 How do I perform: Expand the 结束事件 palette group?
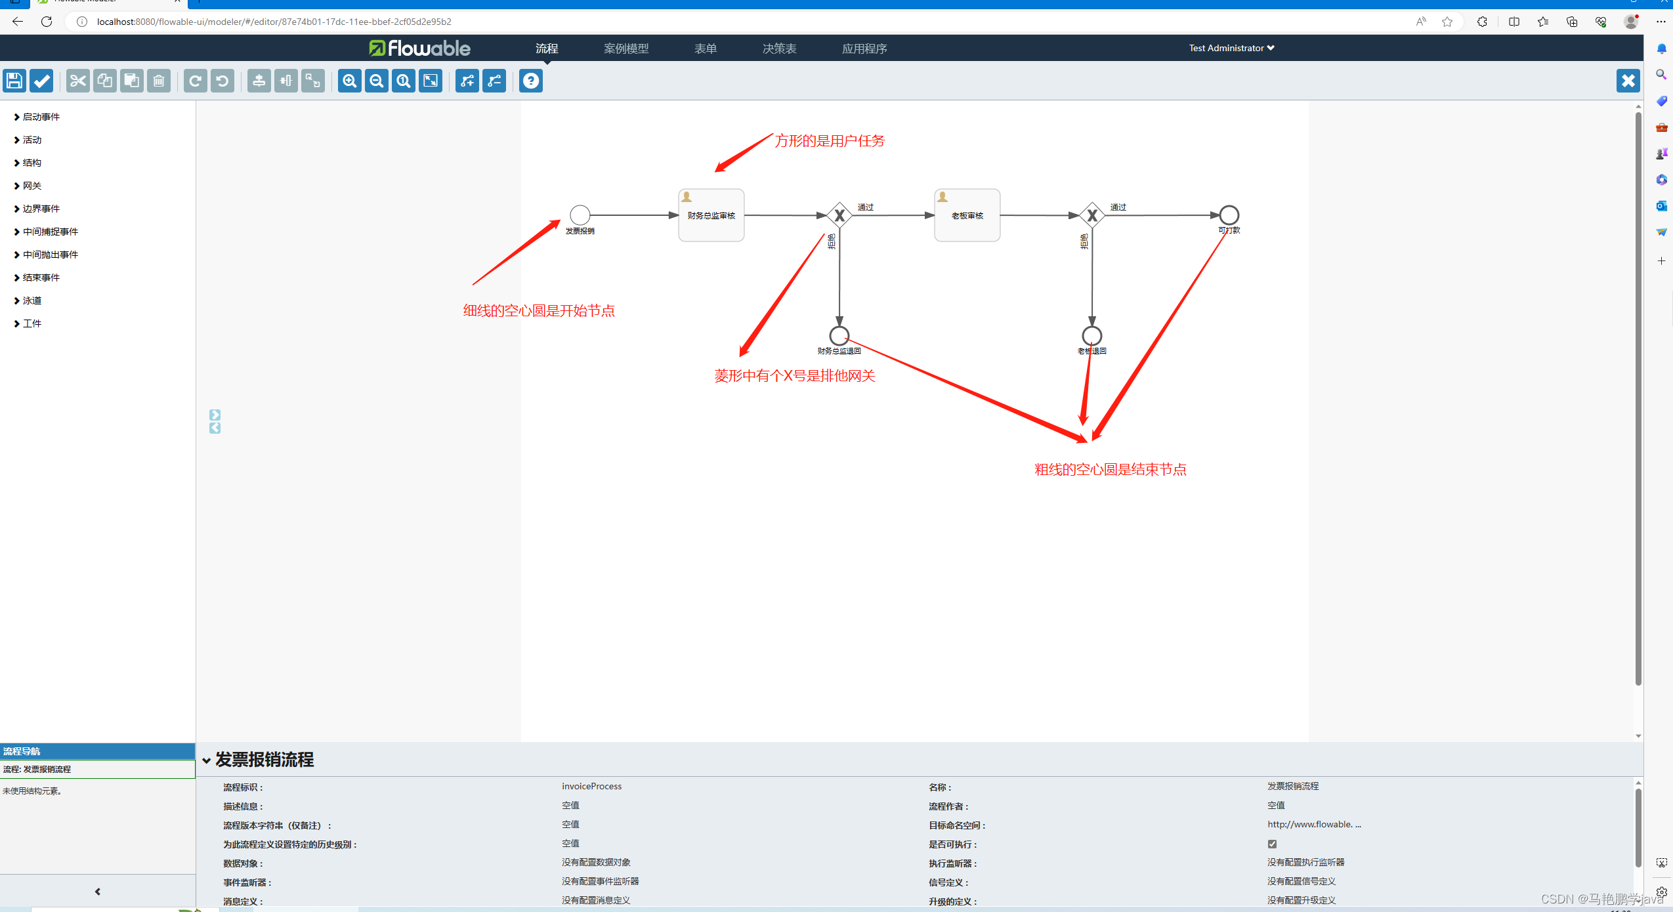tap(37, 278)
